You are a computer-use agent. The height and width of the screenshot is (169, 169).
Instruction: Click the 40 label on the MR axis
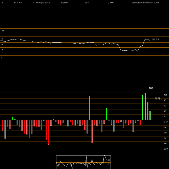click(x=165, y=111)
